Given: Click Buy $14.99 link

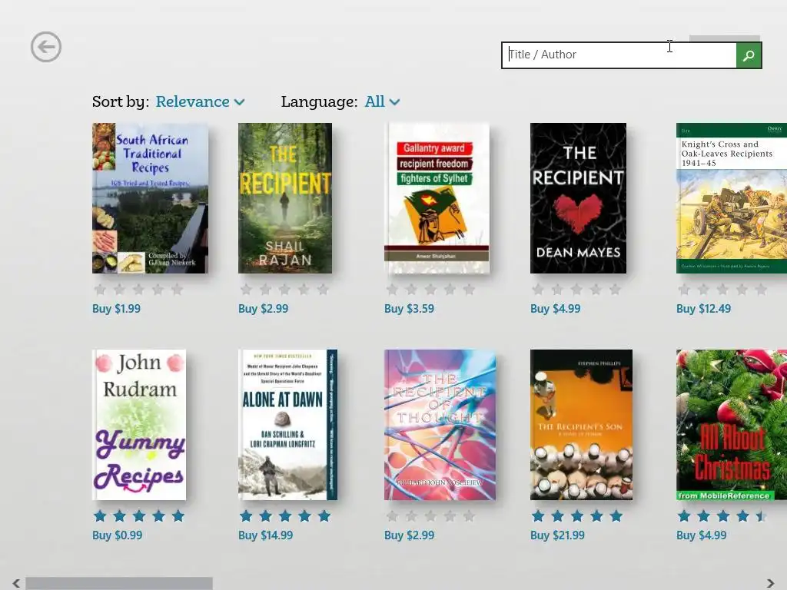Looking at the screenshot, I should pos(265,535).
